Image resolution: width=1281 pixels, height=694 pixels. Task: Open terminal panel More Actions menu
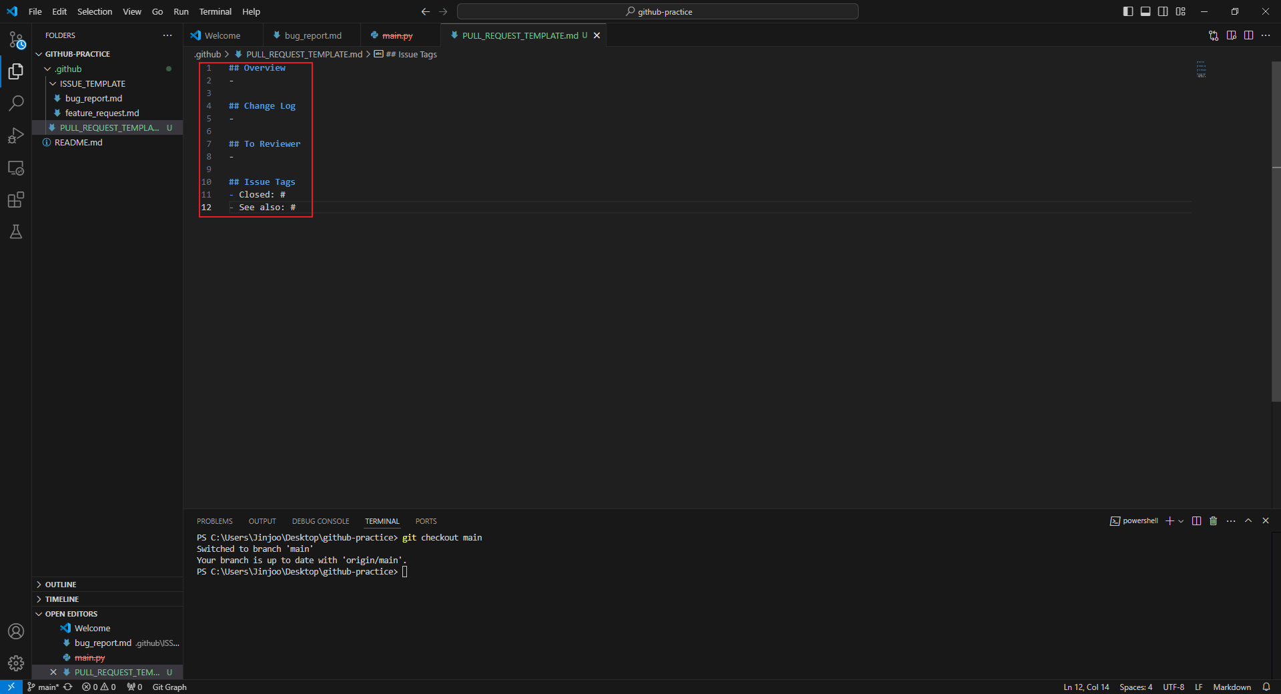point(1231,520)
